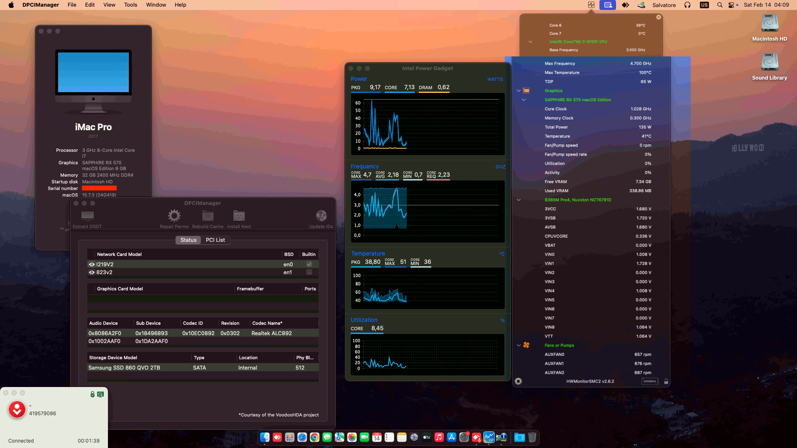Click the Frequency graph in Power Gadget
Screen dimensions: 797x448
coord(428,212)
